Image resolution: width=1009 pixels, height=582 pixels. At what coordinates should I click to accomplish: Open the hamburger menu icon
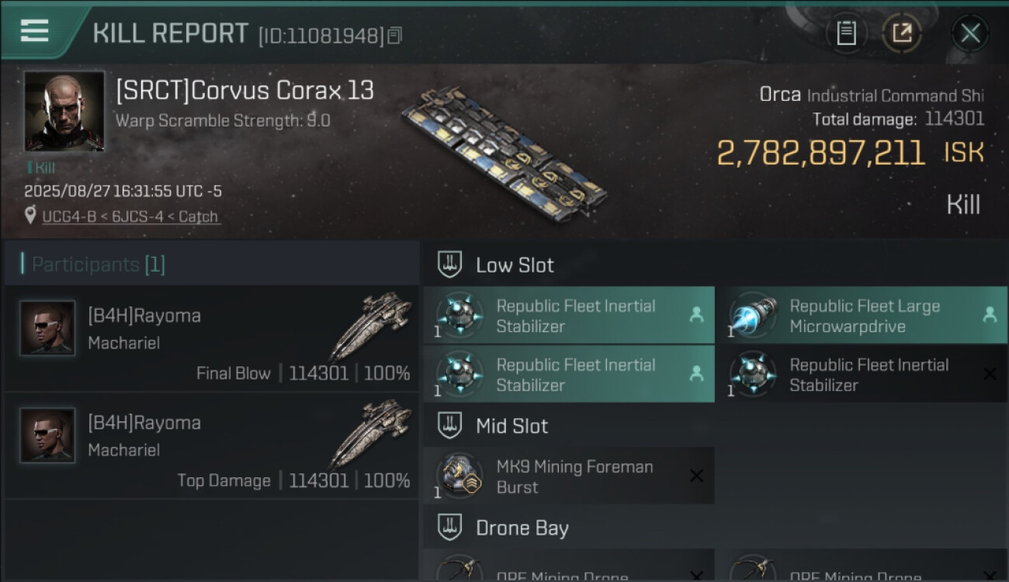[x=35, y=31]
